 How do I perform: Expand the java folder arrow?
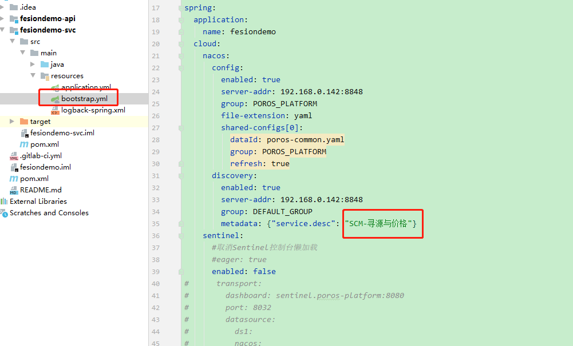pyautogui.click(x=33, y=64)
